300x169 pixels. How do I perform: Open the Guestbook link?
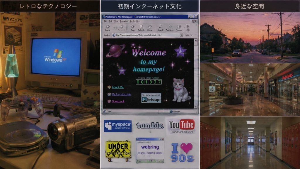(118, 101)
